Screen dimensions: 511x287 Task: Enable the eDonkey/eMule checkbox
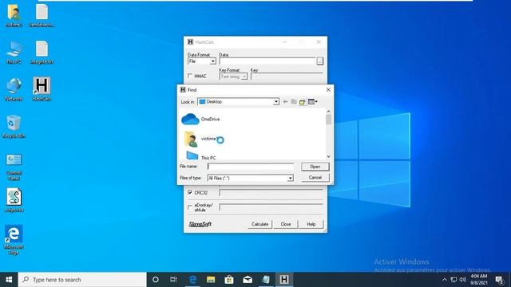tap(190, 207)
